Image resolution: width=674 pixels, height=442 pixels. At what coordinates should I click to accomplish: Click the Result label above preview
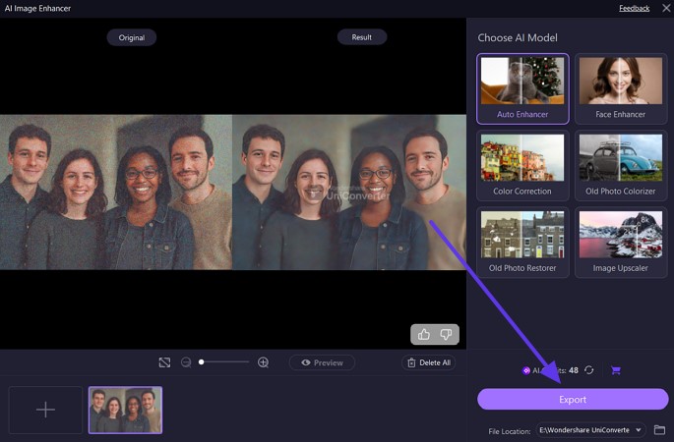coord(362,37)
